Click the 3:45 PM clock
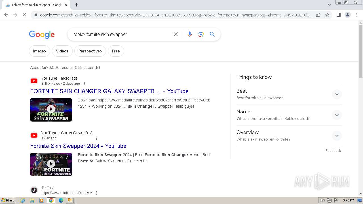Image resolution: width=363 pixels, height=204 pixels. click(x=349, y=200)
